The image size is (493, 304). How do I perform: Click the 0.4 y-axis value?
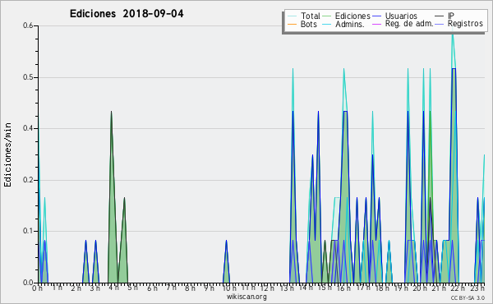28,128
